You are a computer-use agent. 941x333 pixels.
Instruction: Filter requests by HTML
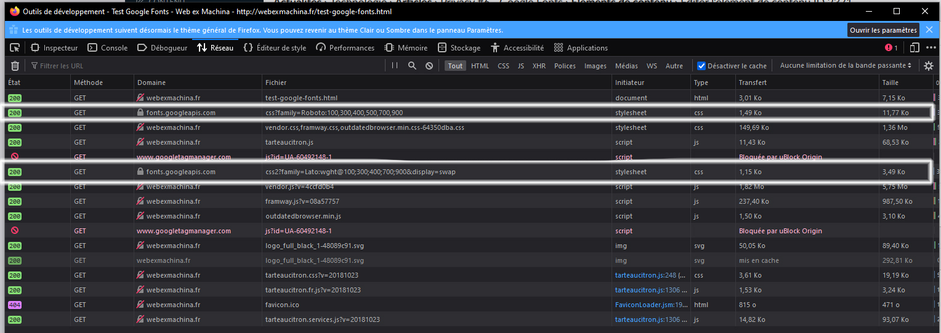click(480, 66)
